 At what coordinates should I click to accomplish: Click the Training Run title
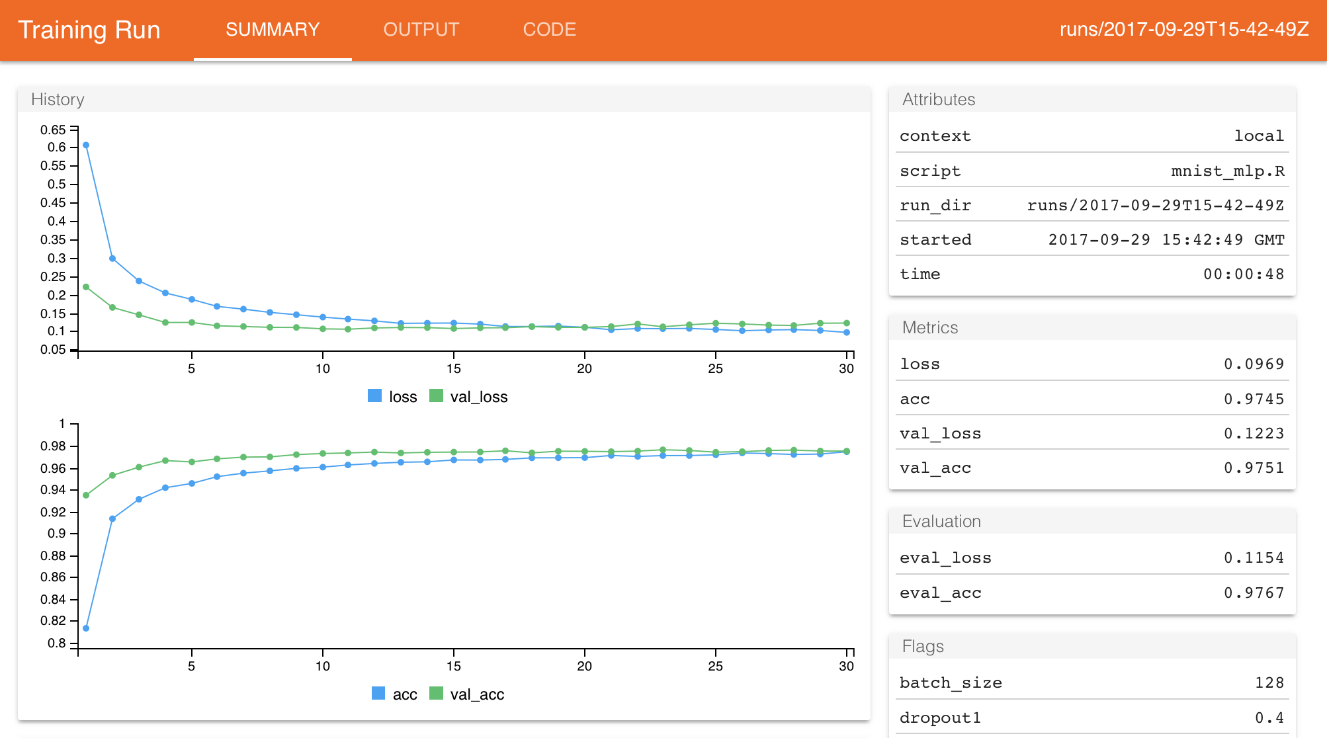[89, 30]
